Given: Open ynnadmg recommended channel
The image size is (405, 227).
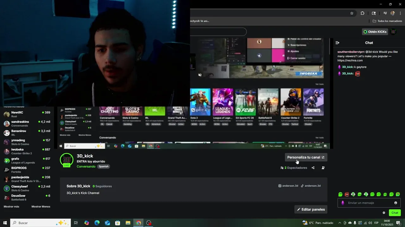Looking at the screenshot, I should coord(27,142).
